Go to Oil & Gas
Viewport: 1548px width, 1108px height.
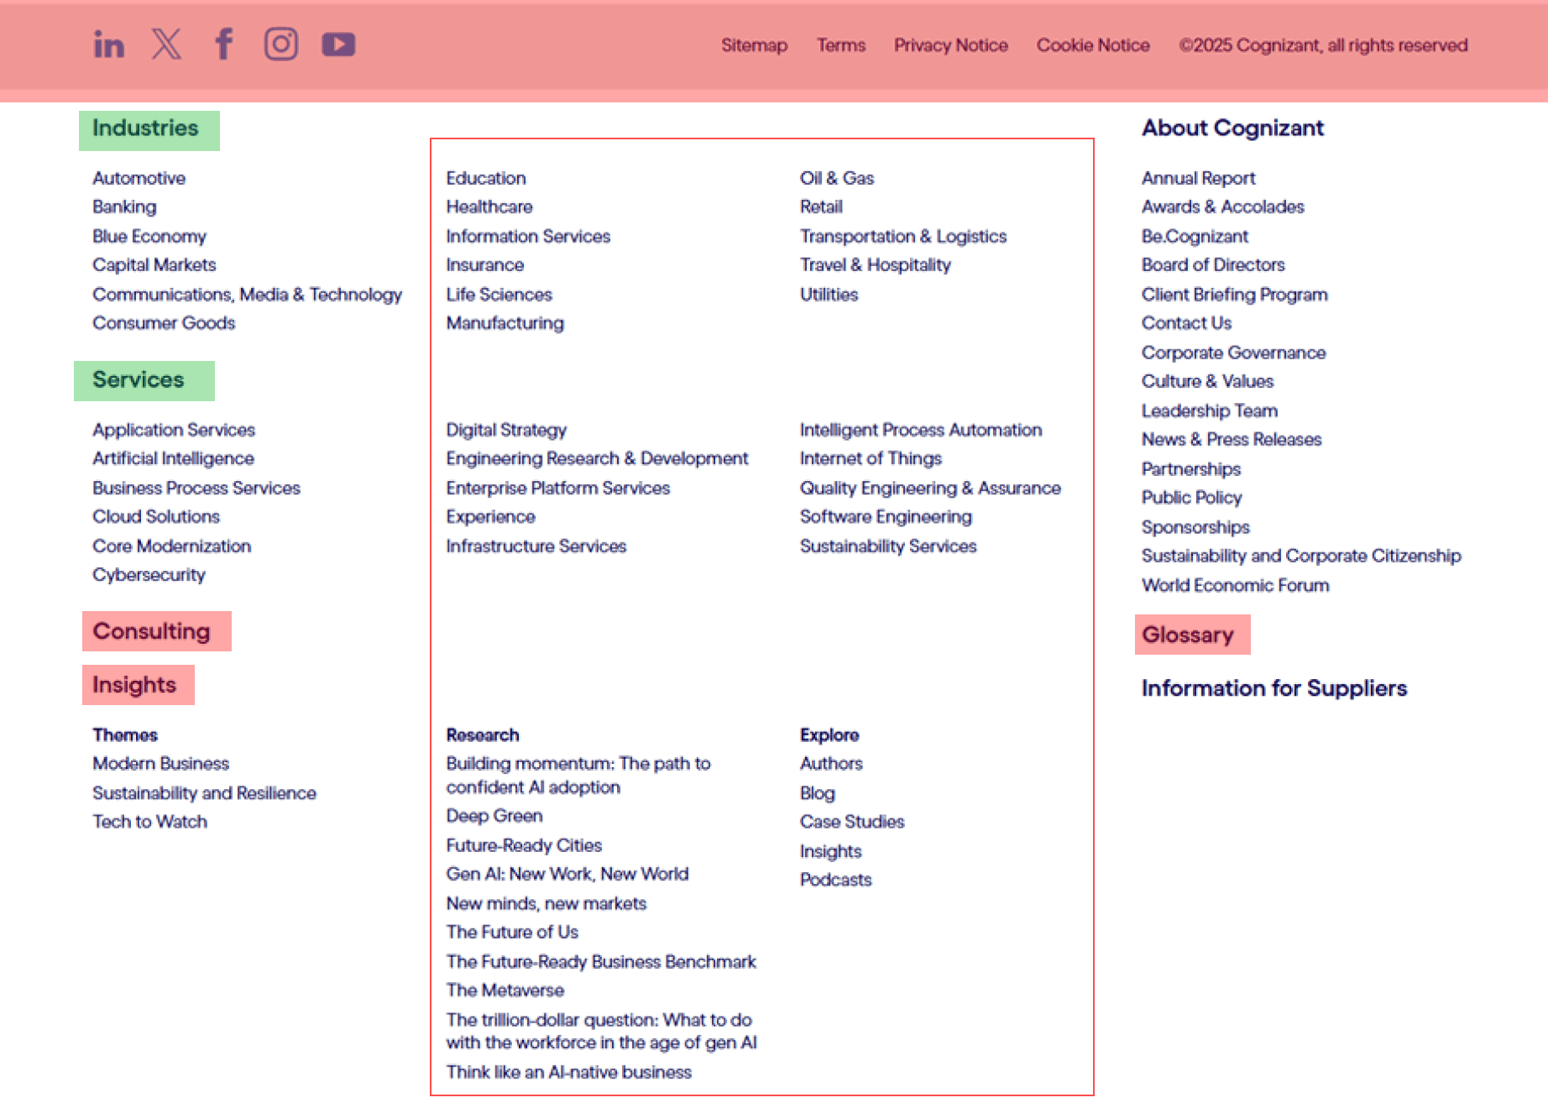click(x=837, y=178)
